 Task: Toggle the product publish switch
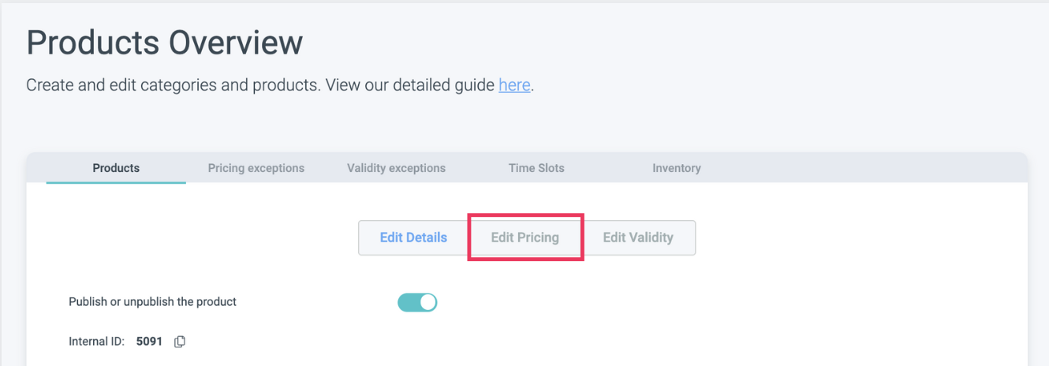point(417,302)
